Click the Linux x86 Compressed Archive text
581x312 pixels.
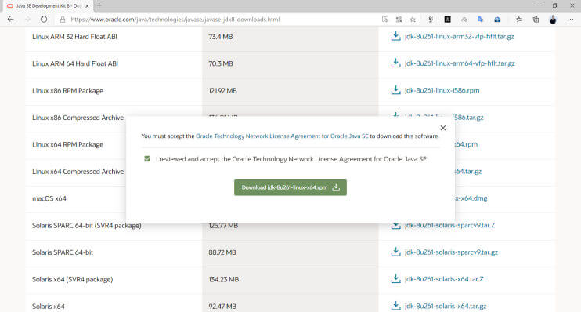pyautogui.click(x=78, y=118)
